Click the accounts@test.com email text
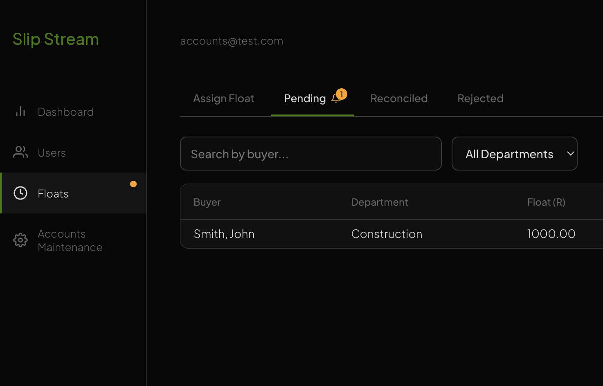 pyautogui.click(x=232, y=41)
